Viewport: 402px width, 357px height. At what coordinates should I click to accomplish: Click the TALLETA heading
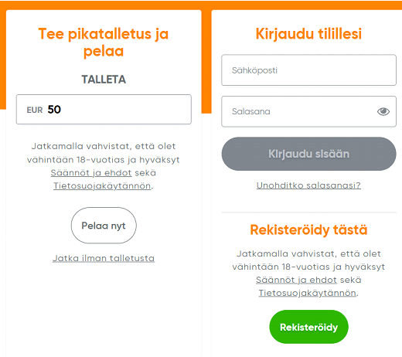tap(104, 80)
